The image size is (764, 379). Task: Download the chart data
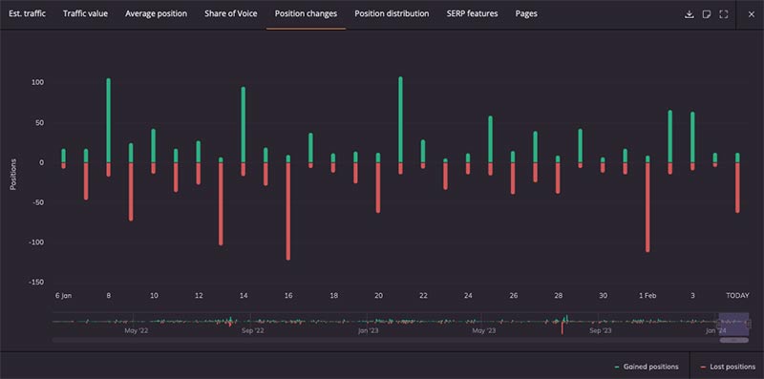click(x=689, y=14)
